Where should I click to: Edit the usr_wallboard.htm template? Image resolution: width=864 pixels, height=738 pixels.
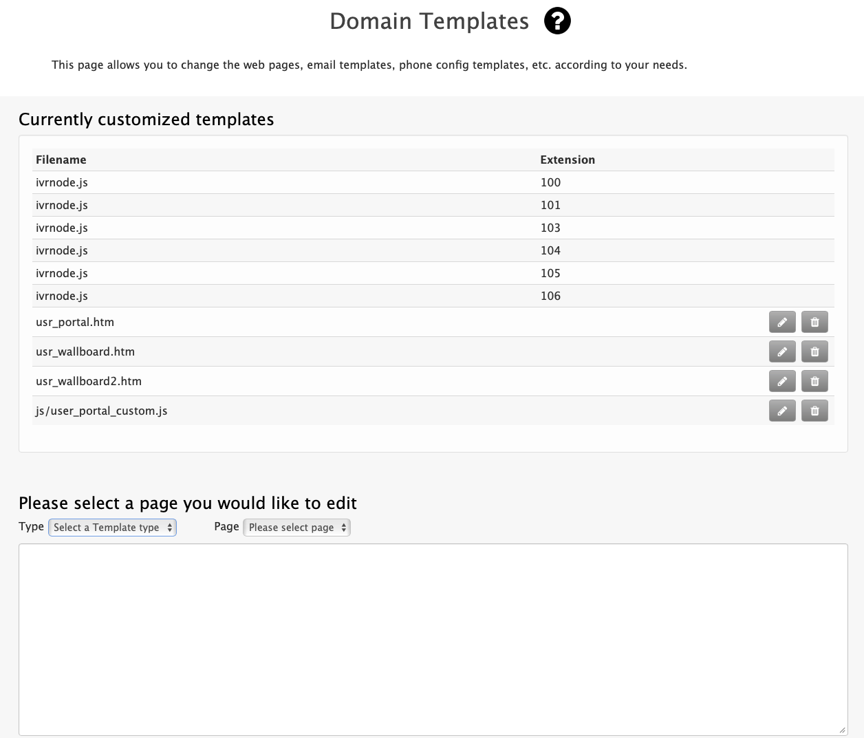782,351
